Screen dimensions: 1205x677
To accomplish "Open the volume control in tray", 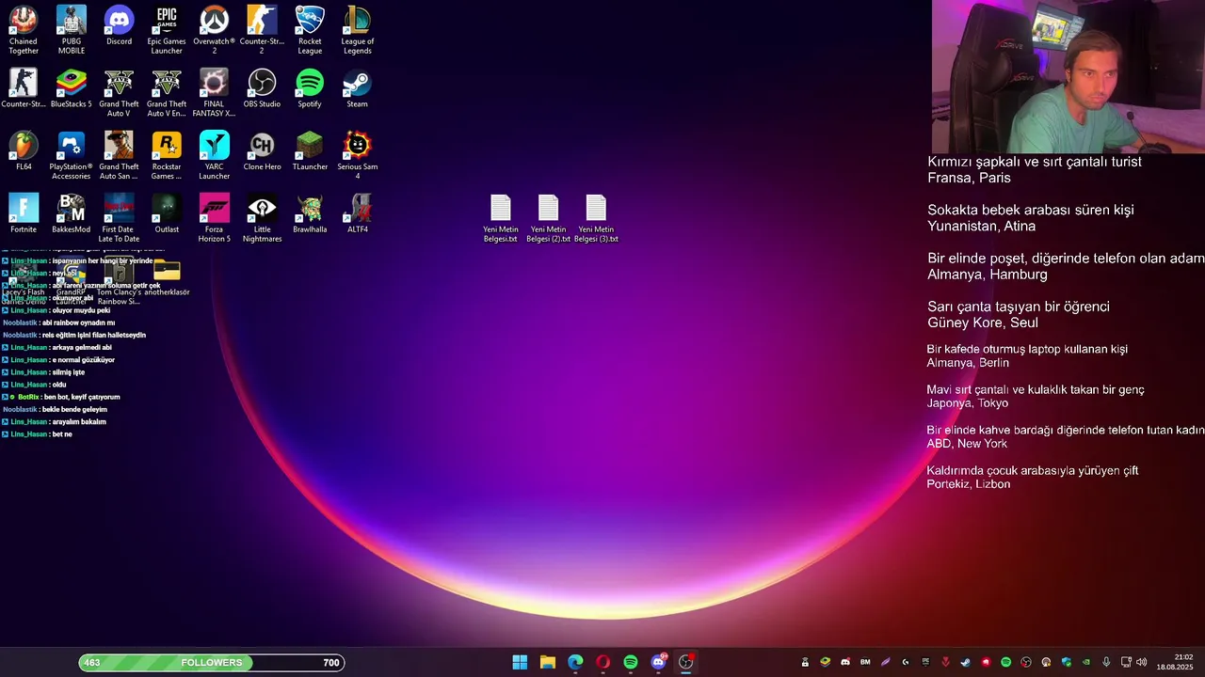I will coord(1141,662).
